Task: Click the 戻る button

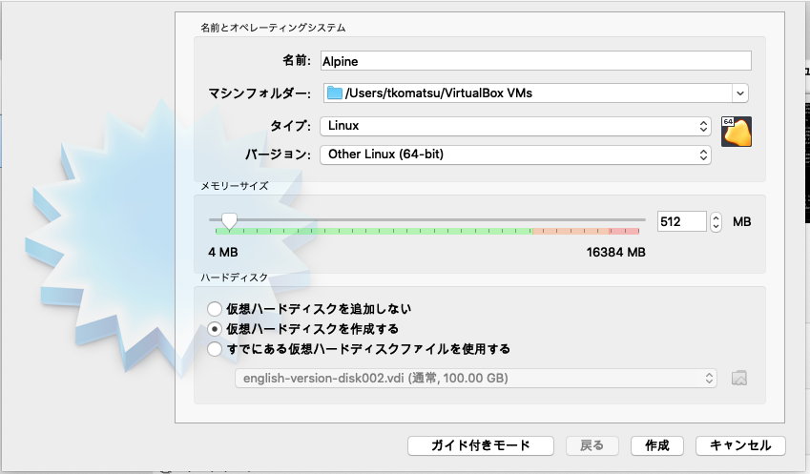Action: pyautogui.click(x=592, y=445)
